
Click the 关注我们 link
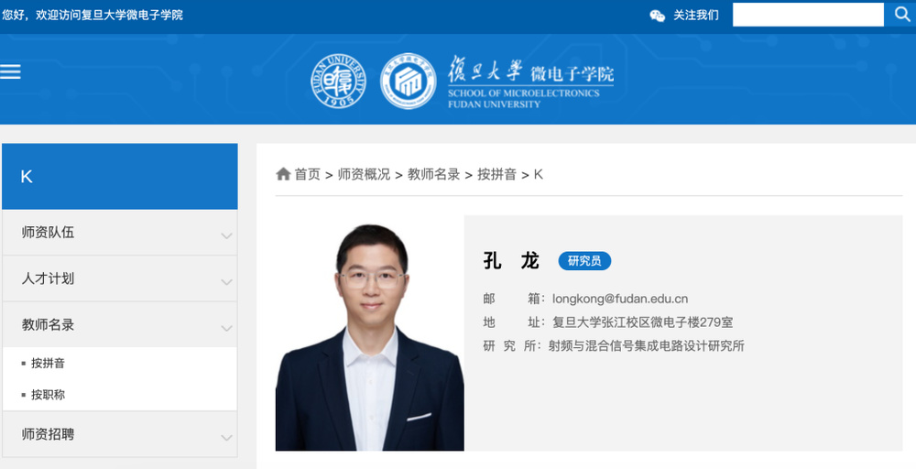pos(696,16)
